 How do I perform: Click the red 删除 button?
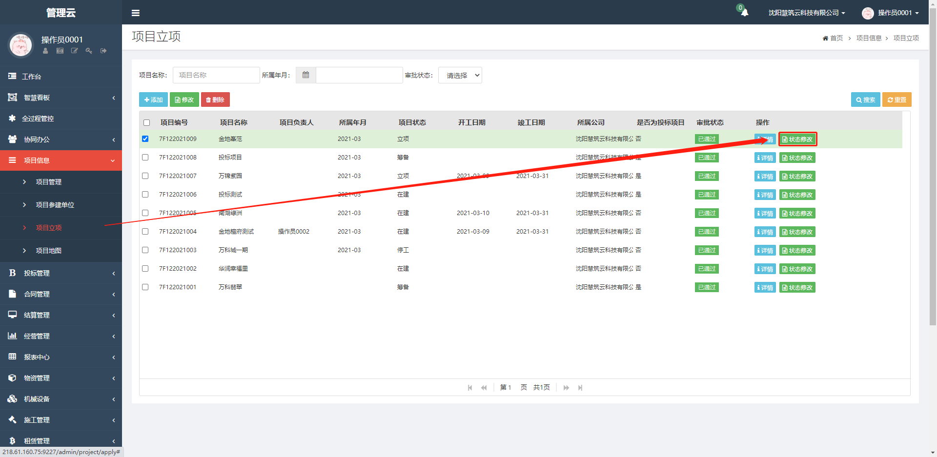215,99
